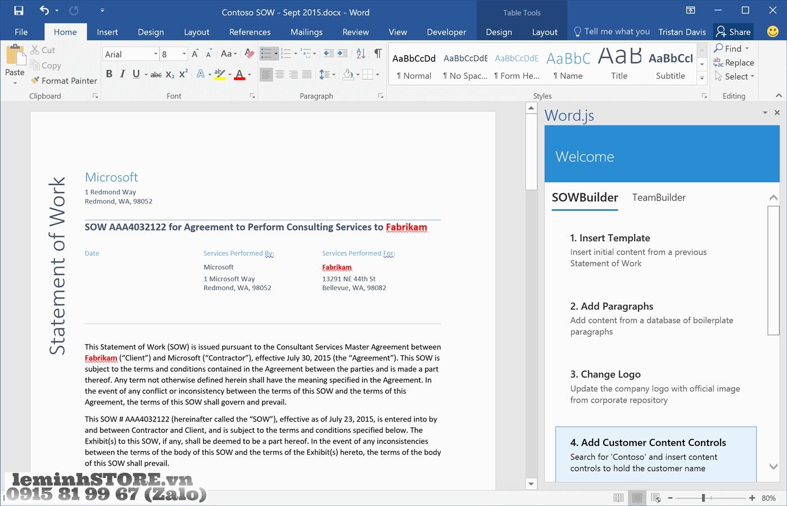Image resolution: width=787 pixels, height=506 pixels.
Task: Activate the Format Painter brush
Action: point(64,80)
